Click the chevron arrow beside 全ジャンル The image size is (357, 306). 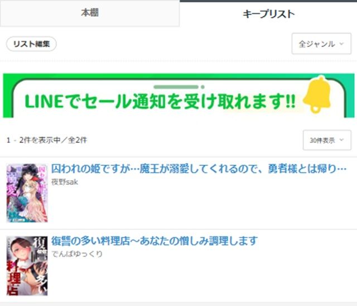point(341,44)
